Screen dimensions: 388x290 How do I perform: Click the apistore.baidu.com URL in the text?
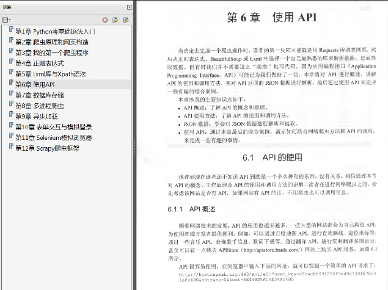pyautogui.click(x=272, y=250)
